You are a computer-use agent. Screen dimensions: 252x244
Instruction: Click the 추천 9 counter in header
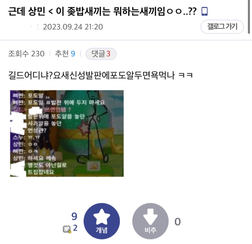(65, 54)
